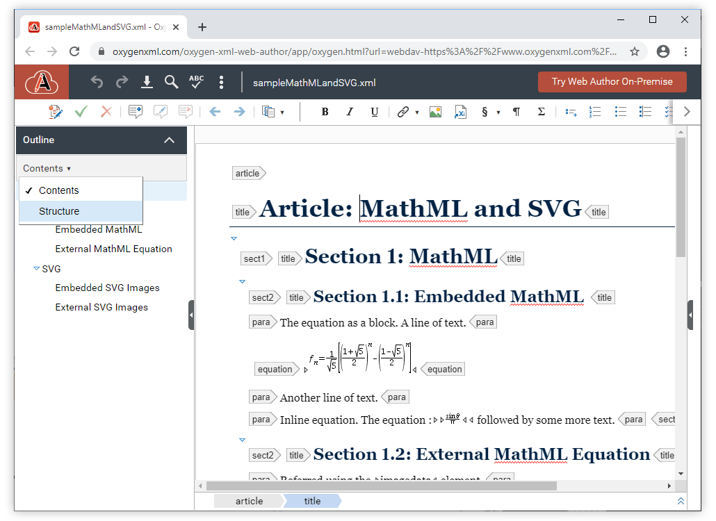716x521 pixels.
Task: Toggle Track Changes icon
Action: point(56,111)
